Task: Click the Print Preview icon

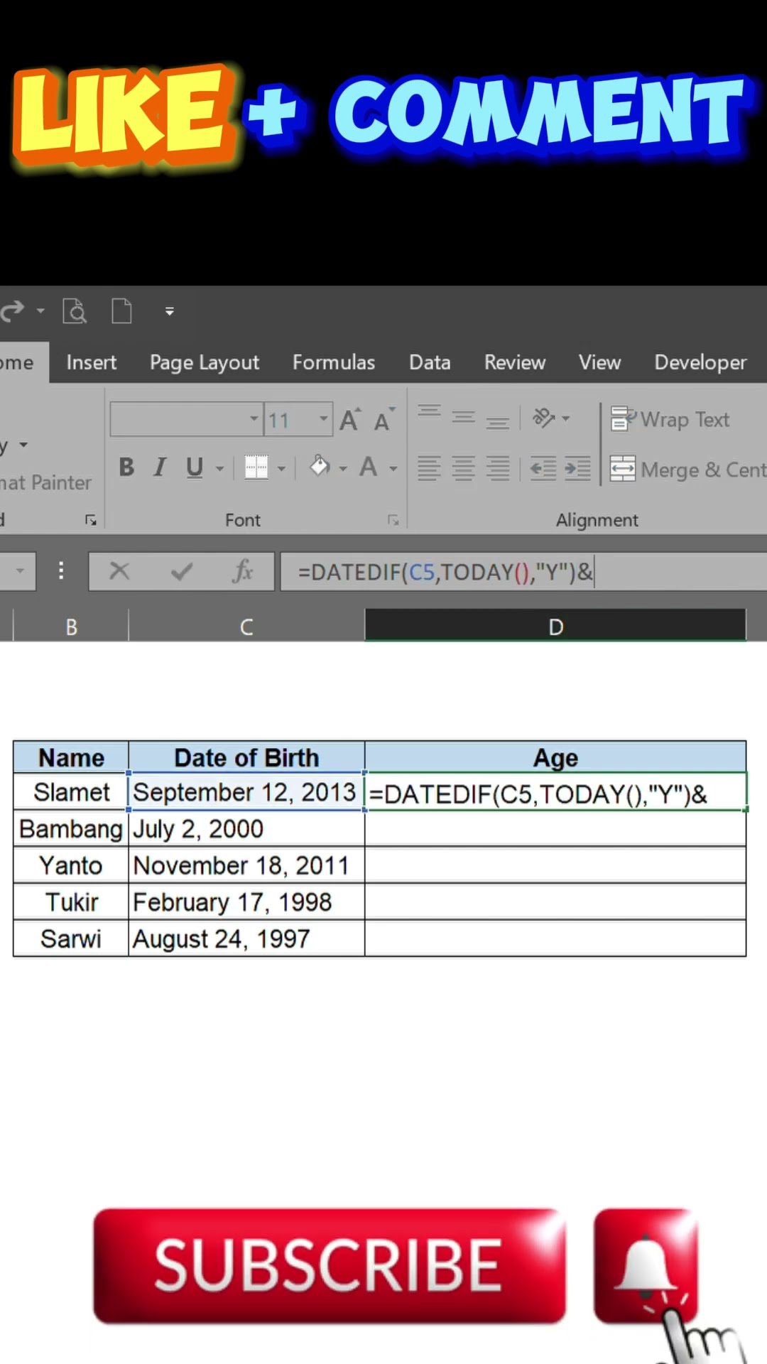Action: (x=75, y=311)
